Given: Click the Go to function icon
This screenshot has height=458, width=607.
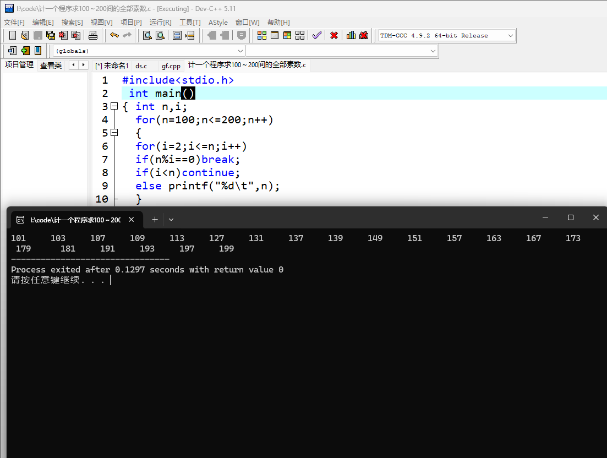Looking at the screenshot, I should [x=177, y=35].
